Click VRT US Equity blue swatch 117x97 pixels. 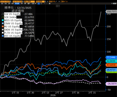3,36
